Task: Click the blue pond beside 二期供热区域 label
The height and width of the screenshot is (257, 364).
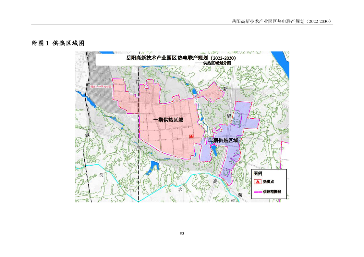Action: click(x=214, y=149)
